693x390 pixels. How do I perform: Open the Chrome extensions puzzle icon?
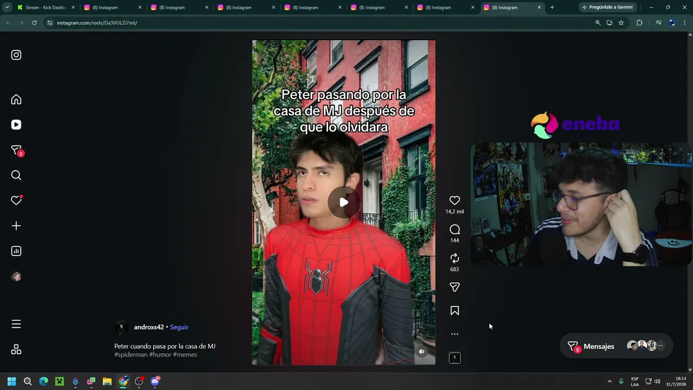[639, 23]
